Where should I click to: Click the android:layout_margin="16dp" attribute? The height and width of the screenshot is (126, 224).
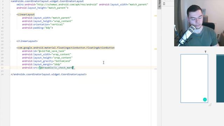click(x=42, y=64)
